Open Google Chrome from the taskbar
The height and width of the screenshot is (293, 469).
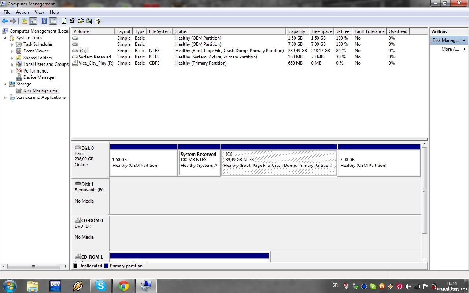pyautogui.click(x=123, y=286)
